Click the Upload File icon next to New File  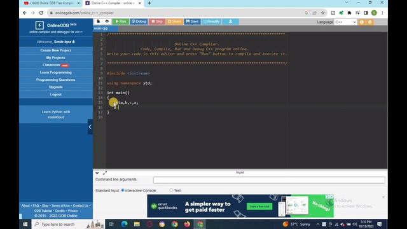pyautogui.click(x=107, y=22)
